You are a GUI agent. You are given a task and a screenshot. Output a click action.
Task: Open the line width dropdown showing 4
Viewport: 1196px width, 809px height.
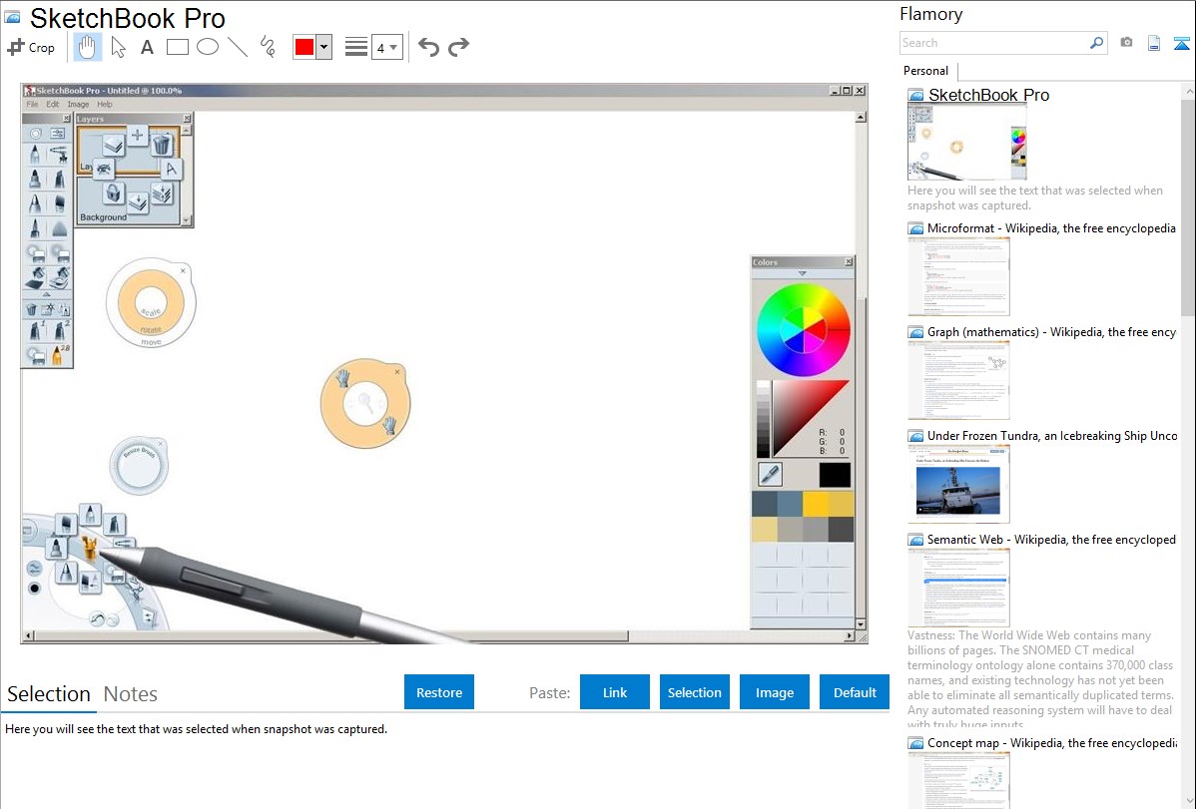(x=386, y=47)
